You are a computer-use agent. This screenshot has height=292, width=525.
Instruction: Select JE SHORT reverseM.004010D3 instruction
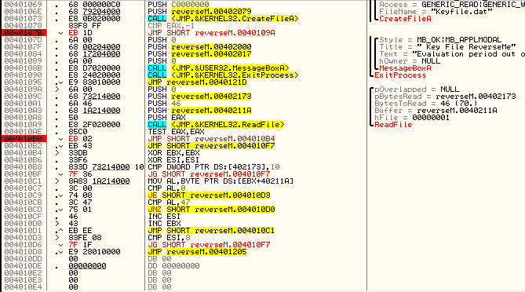tap(209, 195)
